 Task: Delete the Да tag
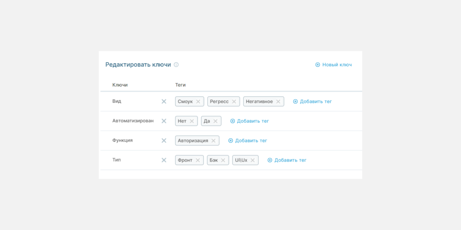(x=215, y=121)
